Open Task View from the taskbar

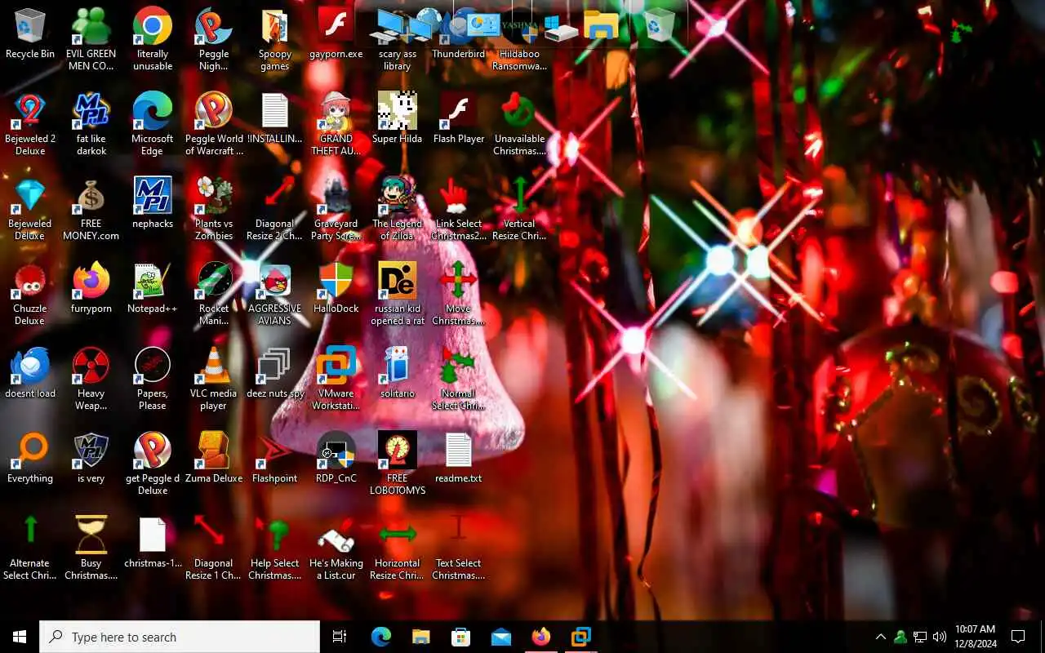pyautogui.click(x=340, y=637)
